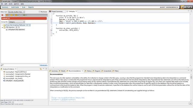The width and height of the screenshot is (193, 108).
Task: Click code line with sqlsrv_query call
Action: tap(77, 23)
